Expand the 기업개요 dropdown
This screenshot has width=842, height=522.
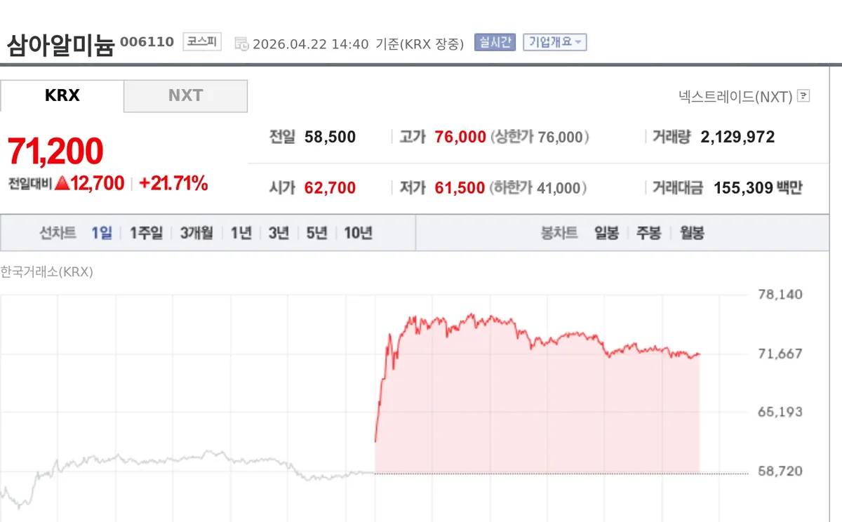(554, 42)
